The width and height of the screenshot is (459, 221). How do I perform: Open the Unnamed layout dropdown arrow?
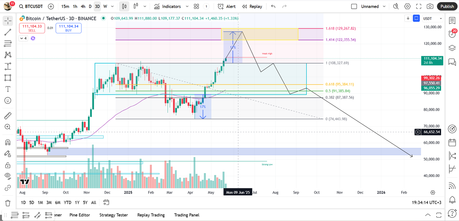coord(384,7)
